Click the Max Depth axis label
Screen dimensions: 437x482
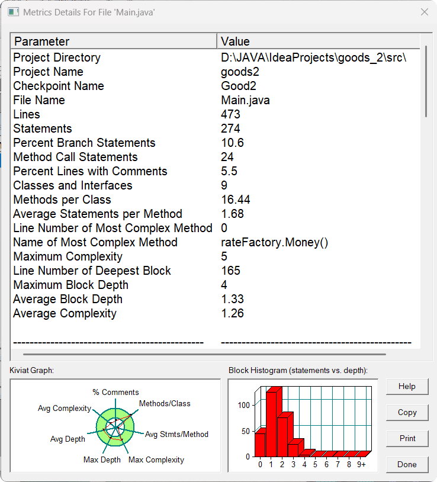tap(102, 459)
